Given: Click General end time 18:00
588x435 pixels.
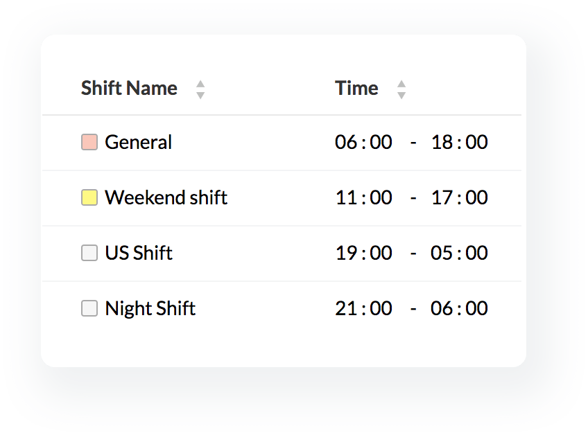Looking at the screenshot, I should click(459, 143).
